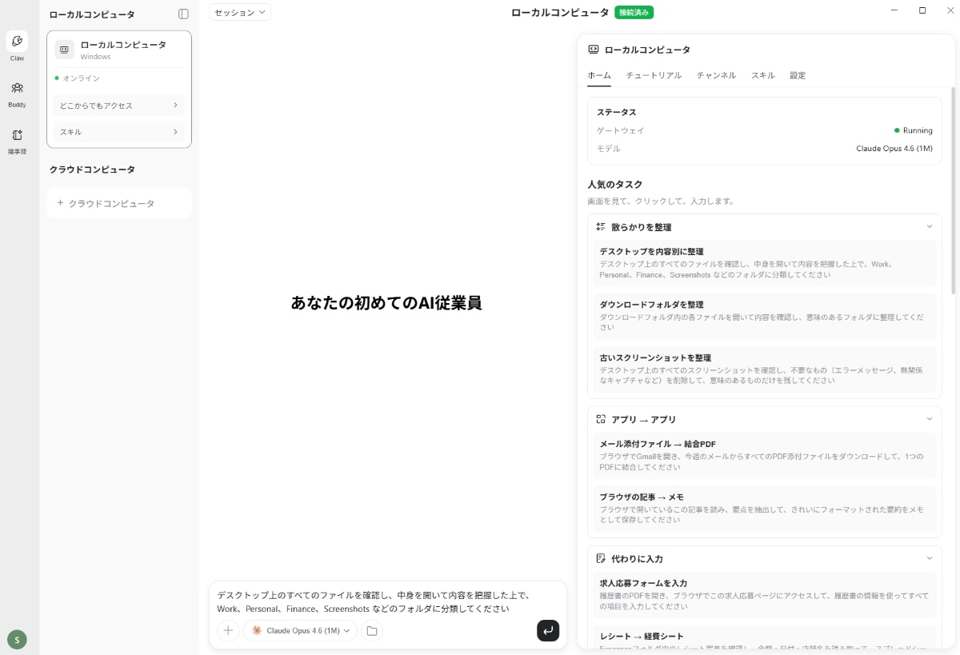960x655 pixels.
Task: Open the S user avatar at bottom left
Action: coord(17,639)
